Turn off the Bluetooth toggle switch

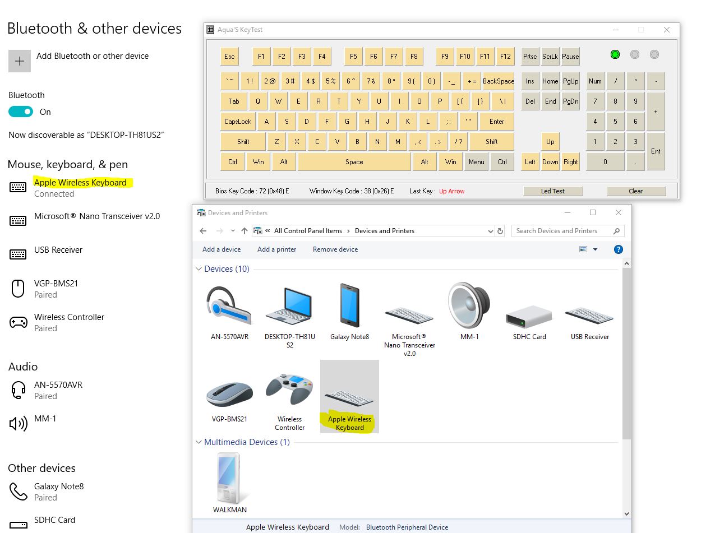21,112
